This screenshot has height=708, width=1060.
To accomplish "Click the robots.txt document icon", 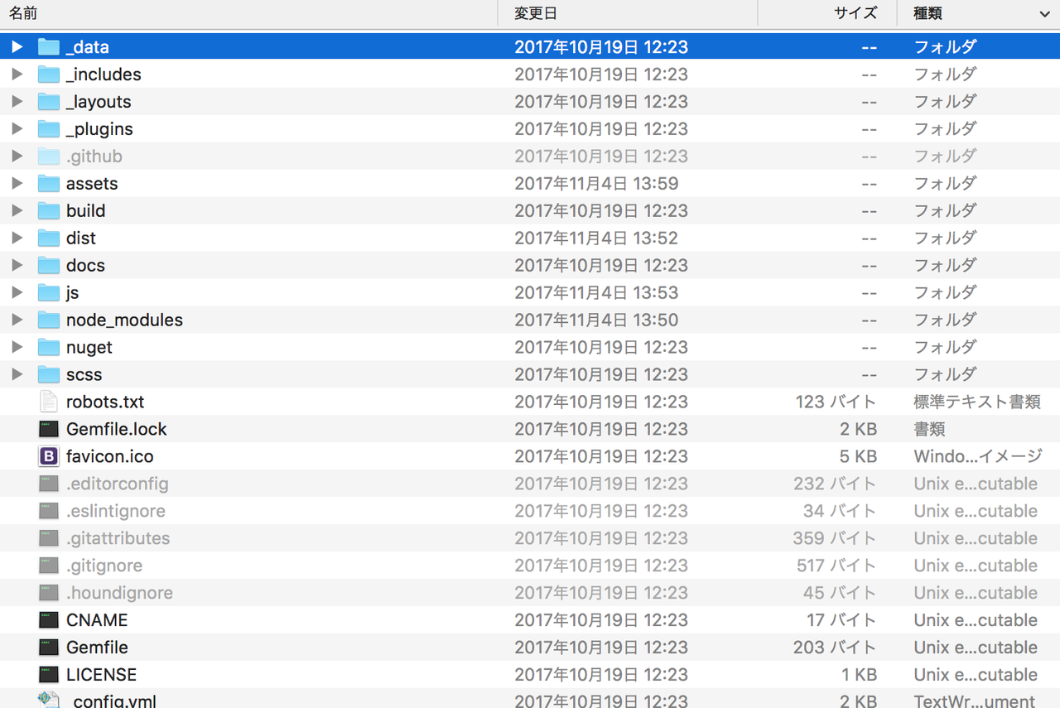I will 49,402.
